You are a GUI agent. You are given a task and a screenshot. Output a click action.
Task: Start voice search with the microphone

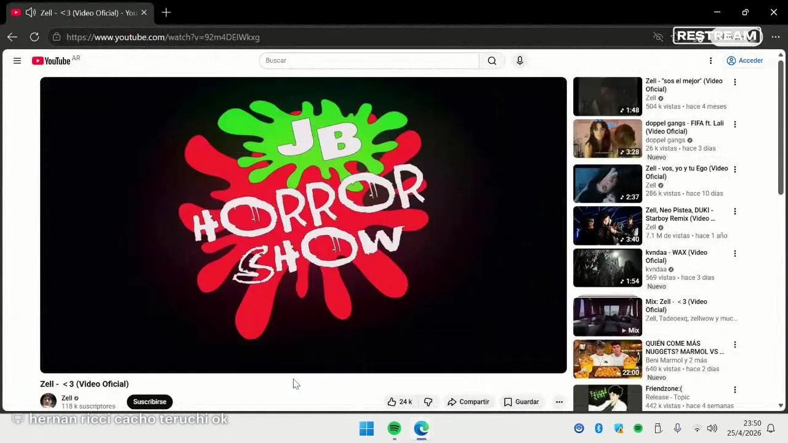(520, 60)
